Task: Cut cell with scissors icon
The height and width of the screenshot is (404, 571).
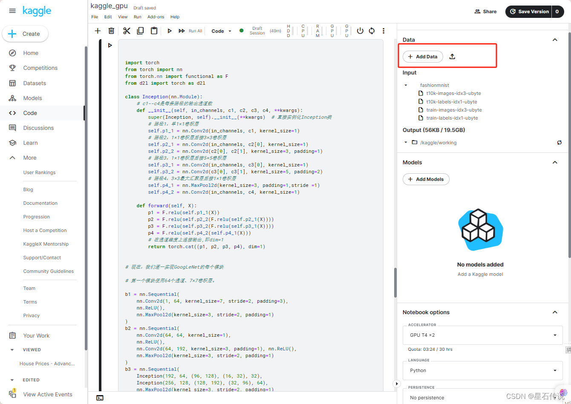Action: tap(127, 31)
